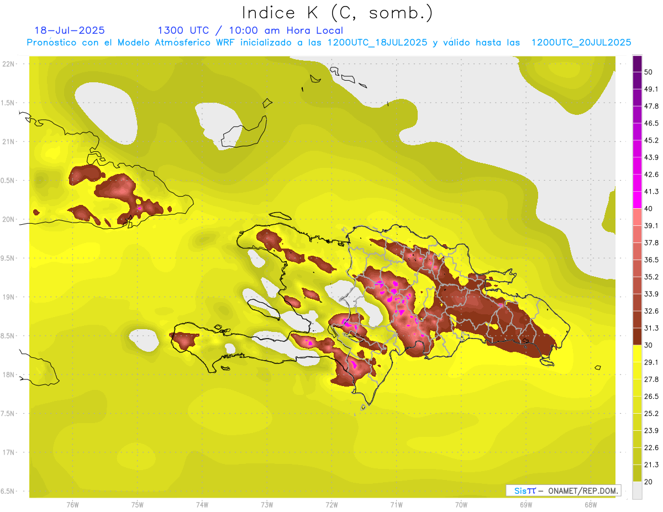This screenshot has width=663, height=512.
Task: Click the "75W" longitude label
Action: click(x=138, y=505)
